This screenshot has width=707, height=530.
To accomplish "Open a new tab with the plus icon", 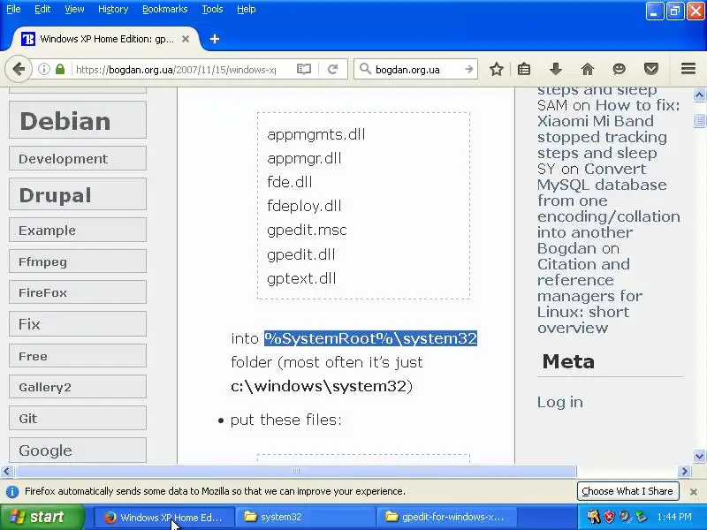I will click(215, 39).
